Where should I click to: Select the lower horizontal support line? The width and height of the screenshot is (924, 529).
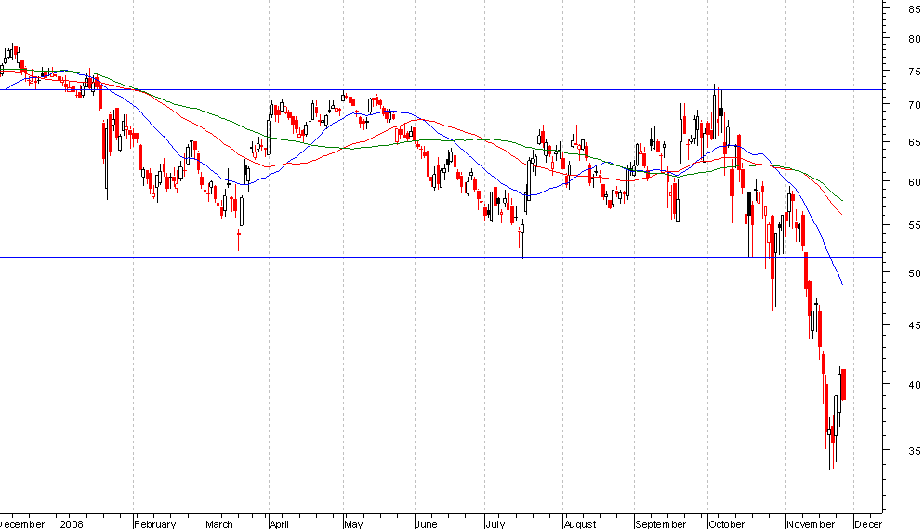coord(442,257)
